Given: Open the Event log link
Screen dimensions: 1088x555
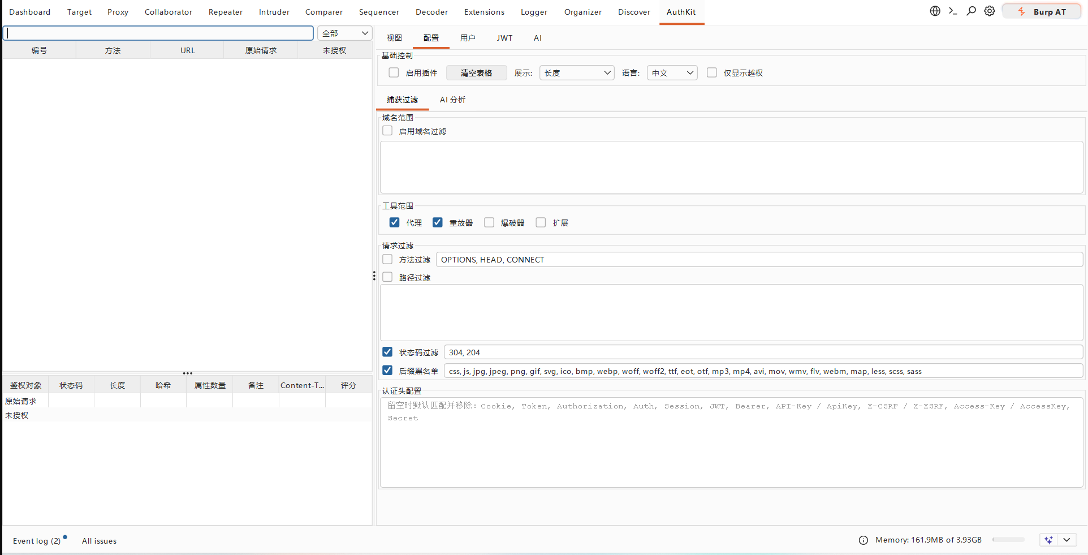Looking at the screenshot, I should (x=37, y=541).
